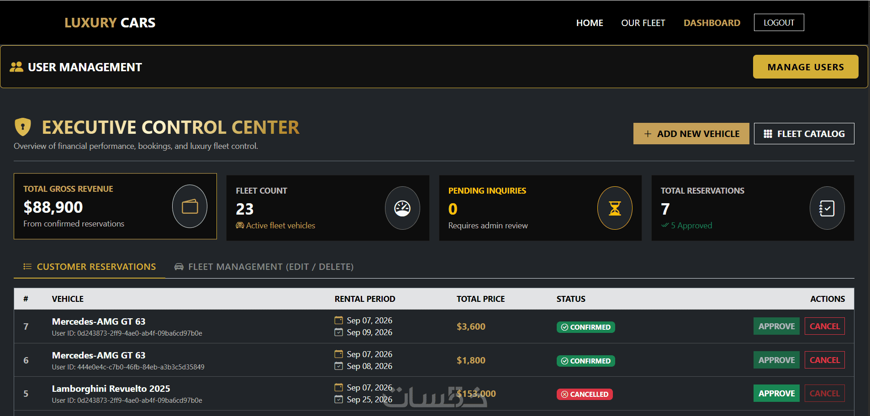The height and width of the screenshot is (416, 870).
Task: Click the hourglass icon in Pending Inquiries card
Action: click(615, 208)
